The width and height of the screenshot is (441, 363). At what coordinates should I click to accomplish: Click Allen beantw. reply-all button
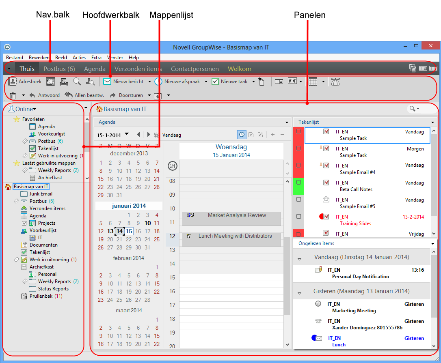click(x=84, y=95)
